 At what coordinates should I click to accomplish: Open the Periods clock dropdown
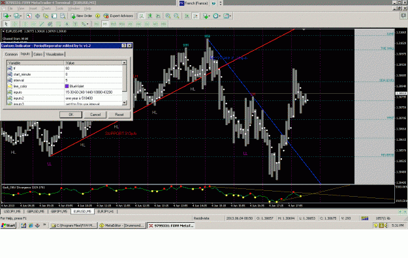[217, 16]
